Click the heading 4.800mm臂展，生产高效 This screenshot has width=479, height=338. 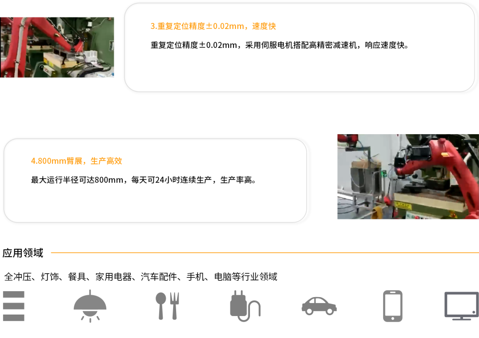click(76, 161)
